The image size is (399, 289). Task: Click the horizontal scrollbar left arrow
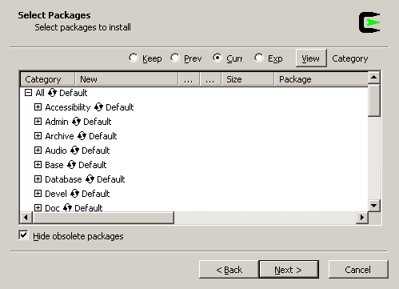click(x=26, y=218)
